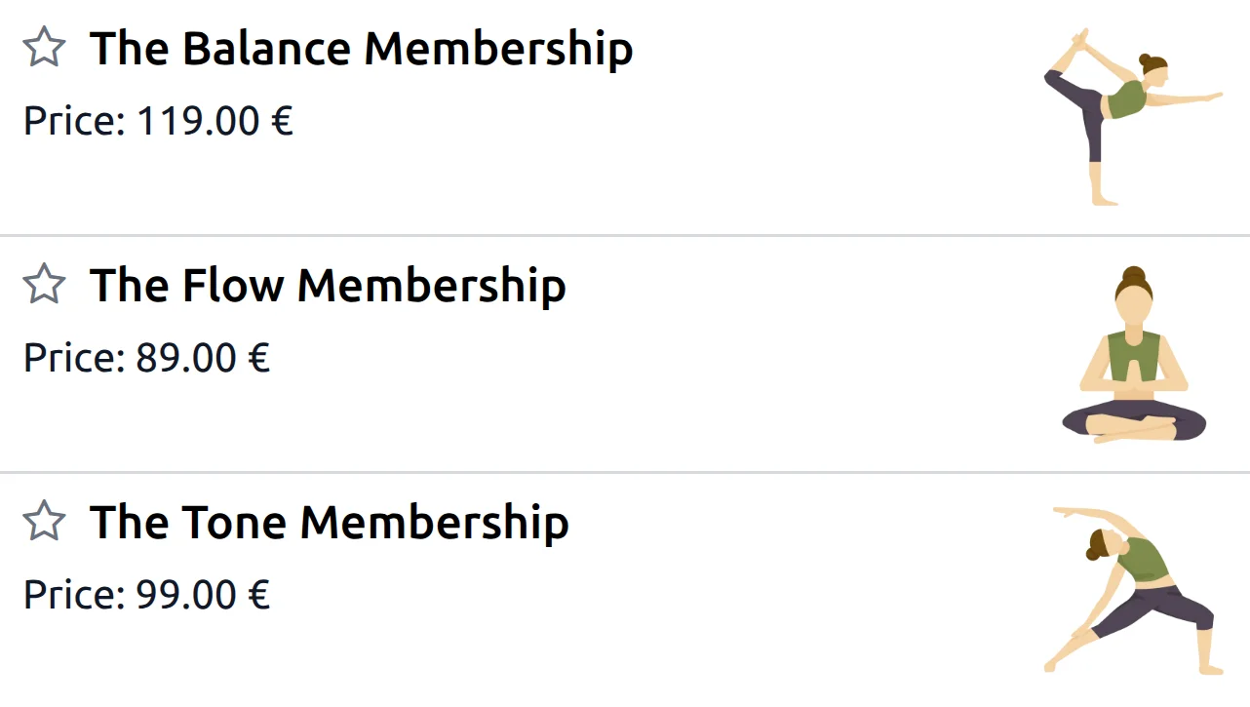Click the word "Tone" in the third title
Image resolution: width=1250 pixels, height=707 pixels.
[233, 523]
